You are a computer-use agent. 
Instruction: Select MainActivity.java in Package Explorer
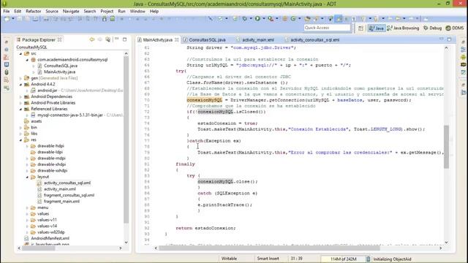(59, 72)
